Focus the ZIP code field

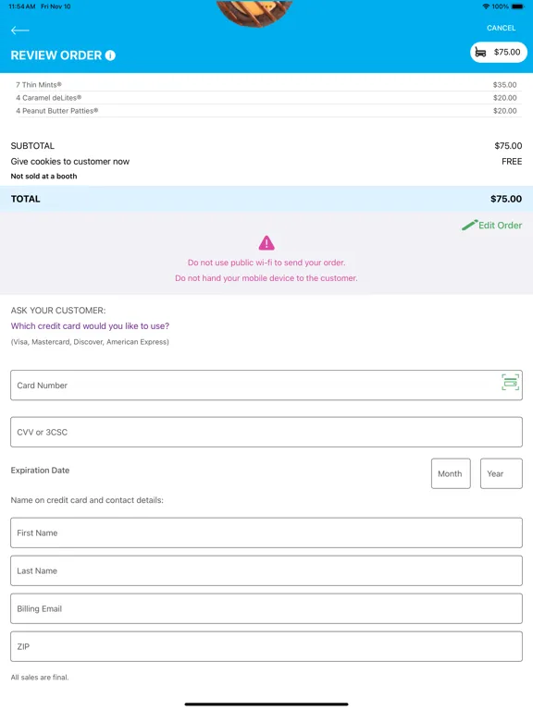click(x=266, y=646)
